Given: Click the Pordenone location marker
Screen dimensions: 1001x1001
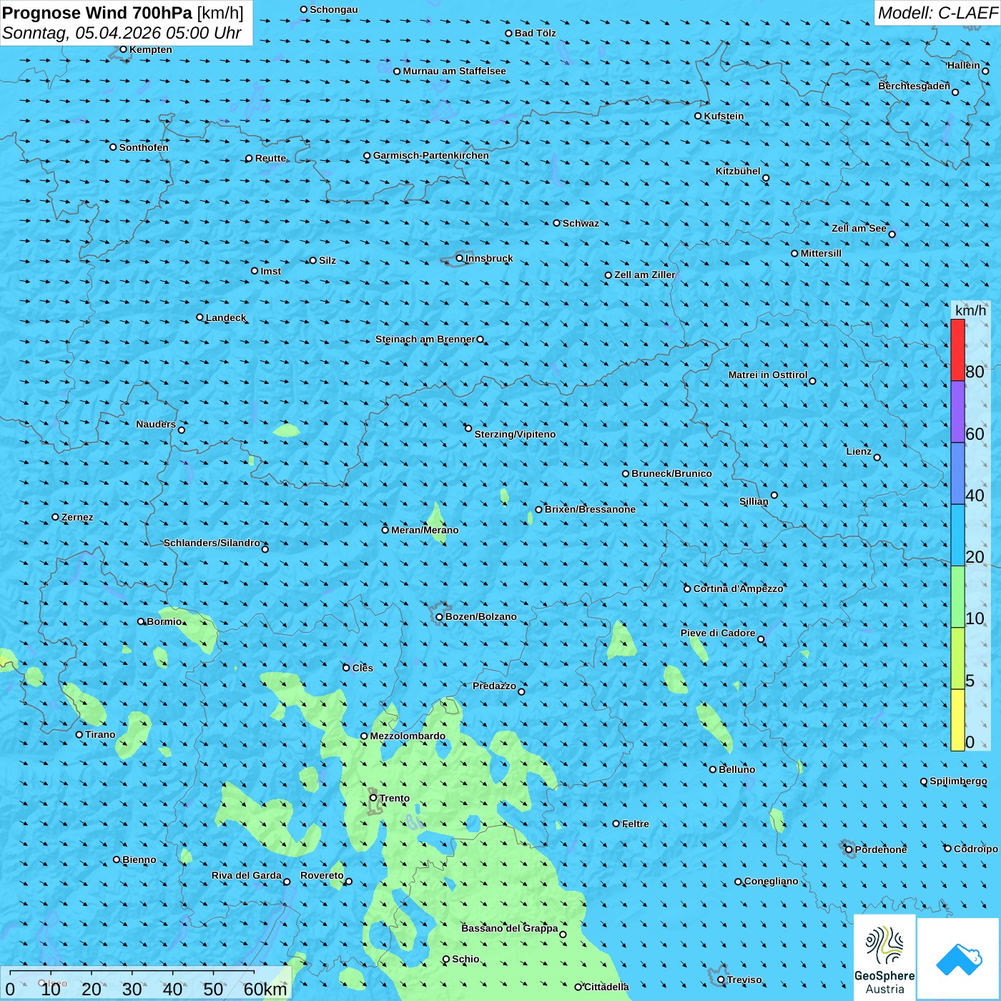Looking at the screenshot, I should click(x=849, y=849).
